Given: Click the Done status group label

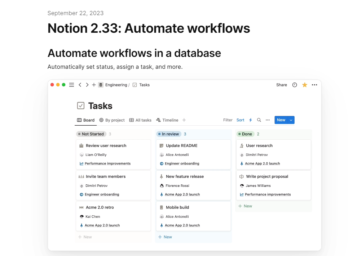Looking at the screenshot, I should [x=246, y=134].
